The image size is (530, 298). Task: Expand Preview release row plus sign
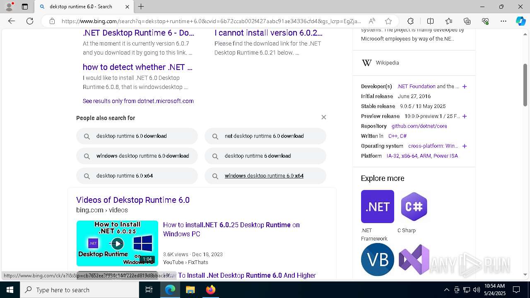[x=465, y=116]
